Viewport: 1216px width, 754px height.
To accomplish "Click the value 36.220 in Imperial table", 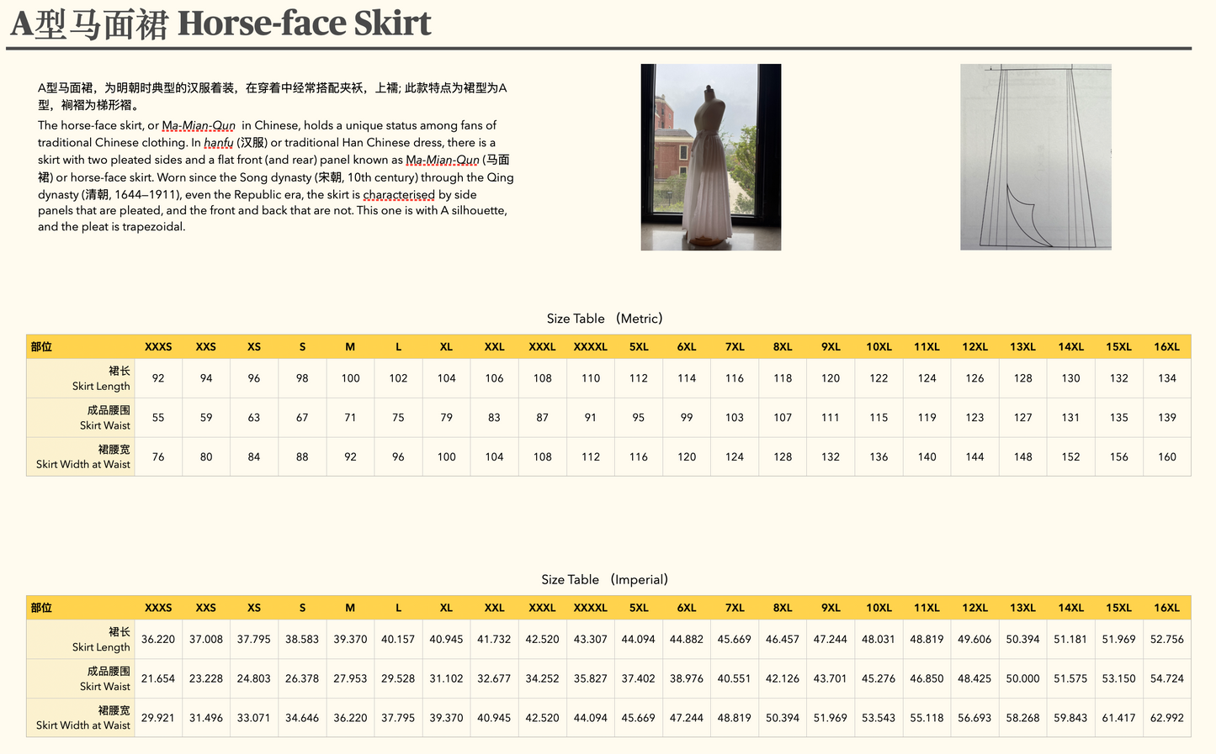I will (x=158, y=639).
